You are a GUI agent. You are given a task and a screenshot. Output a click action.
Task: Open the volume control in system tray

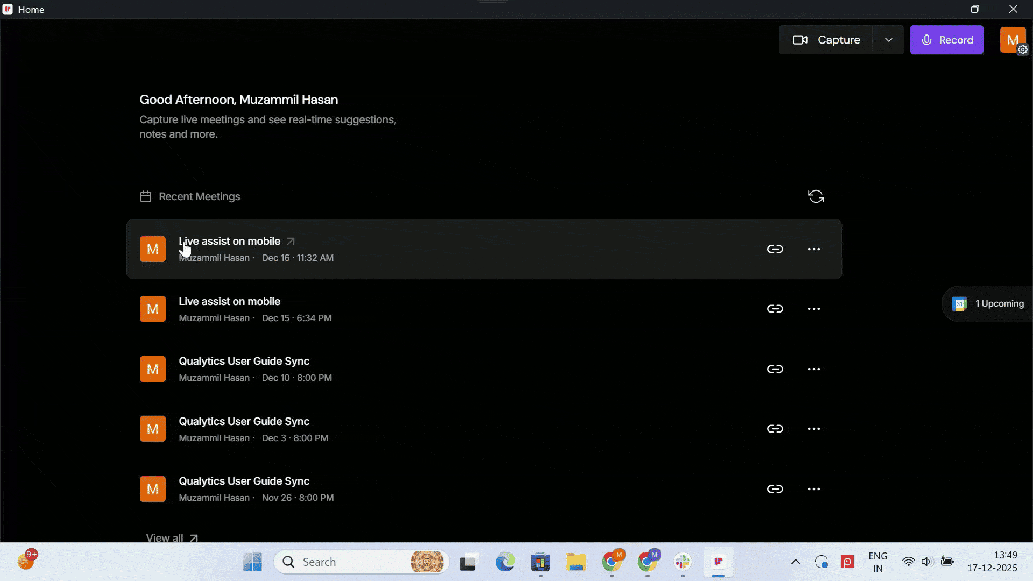[926, 562]
